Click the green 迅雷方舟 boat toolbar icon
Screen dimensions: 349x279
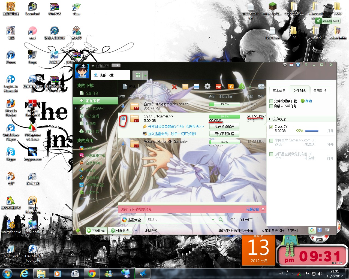coord(242,87)
